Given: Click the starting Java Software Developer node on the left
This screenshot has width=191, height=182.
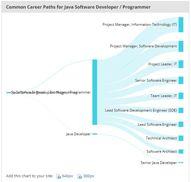Looking at the screenshot, I should (x=9, y=93).
